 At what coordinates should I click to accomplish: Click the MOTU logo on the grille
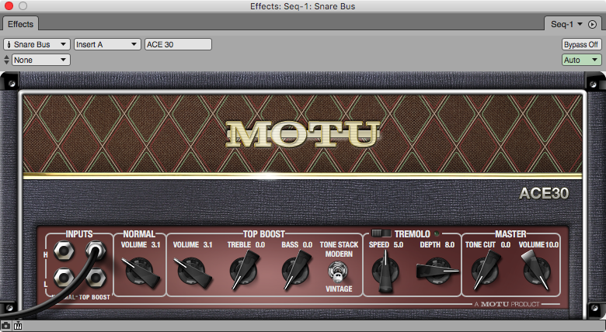pyautogui.click(x=303, y=134)
